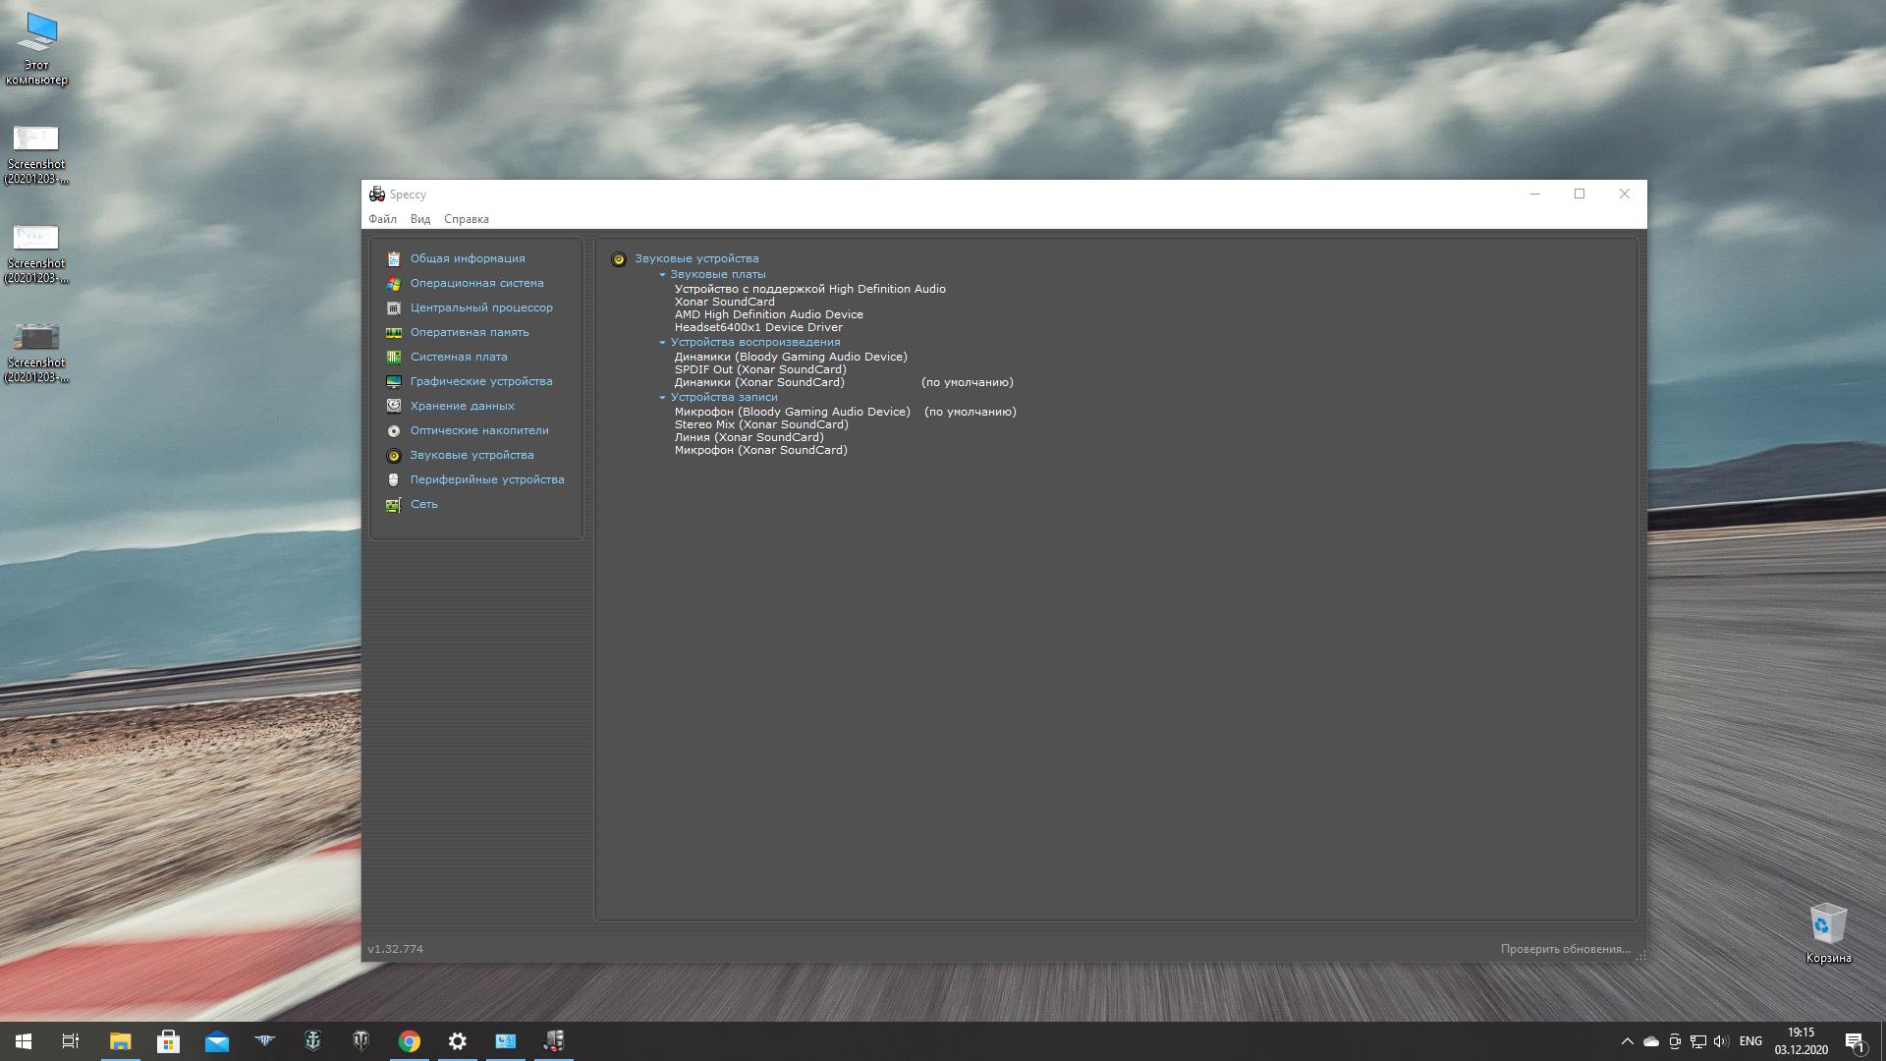
Task: Open the Mail app on the taskbar
Action: tap(216, 1041)
